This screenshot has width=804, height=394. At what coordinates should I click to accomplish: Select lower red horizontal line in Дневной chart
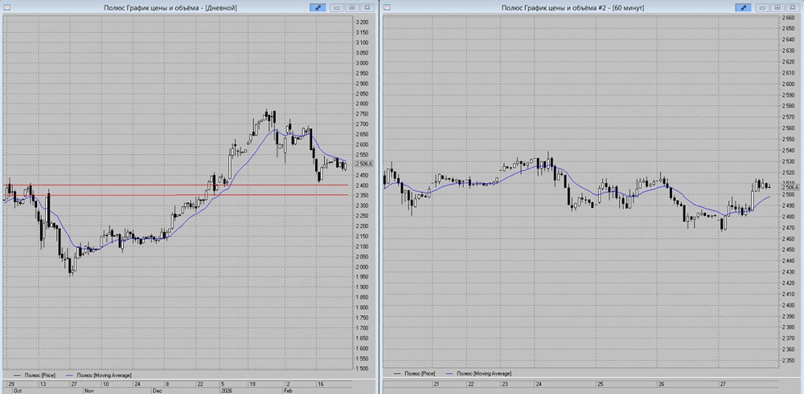175,195
